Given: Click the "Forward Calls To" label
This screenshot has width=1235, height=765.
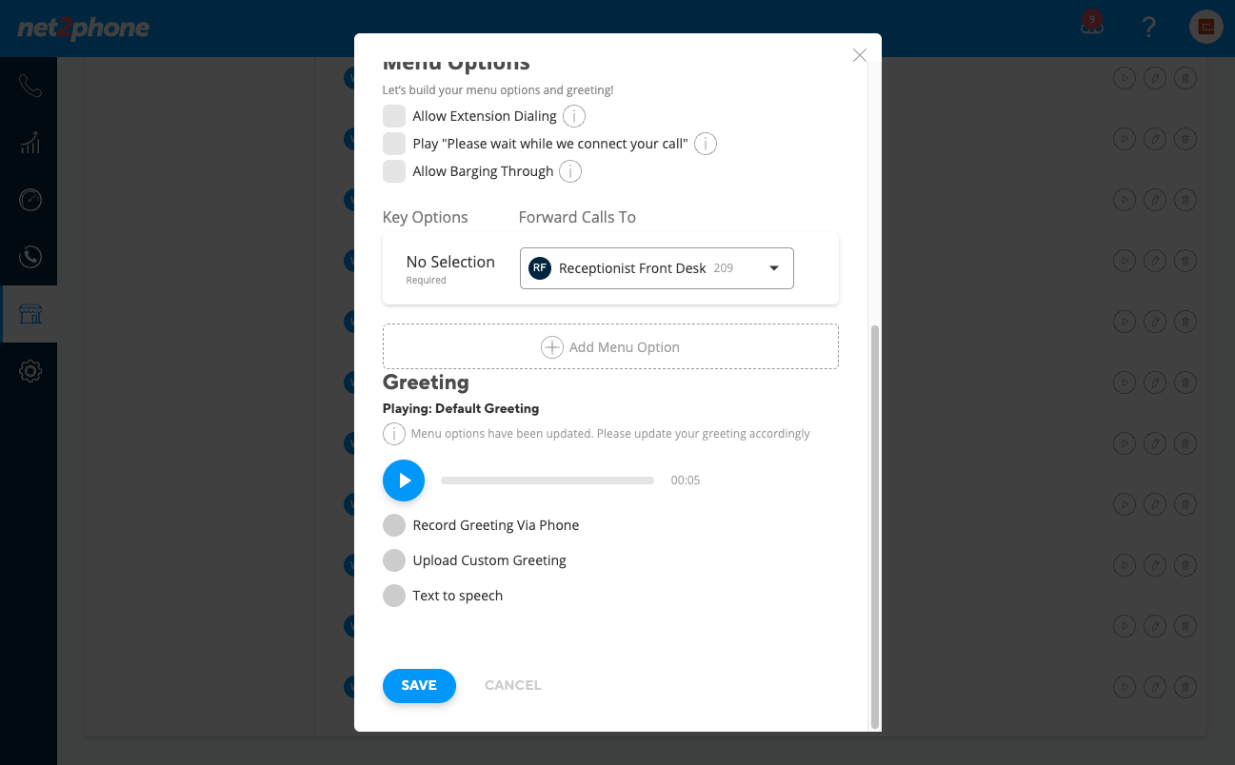Looking at the screenshot, I should 577,217.
